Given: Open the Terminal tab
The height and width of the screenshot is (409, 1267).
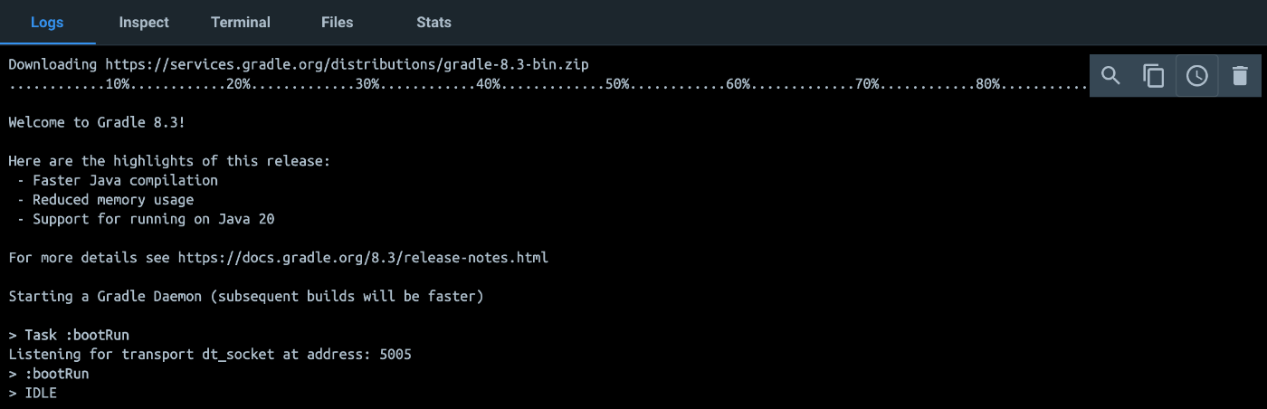Looking at the screenshot, I should point(241,22).
